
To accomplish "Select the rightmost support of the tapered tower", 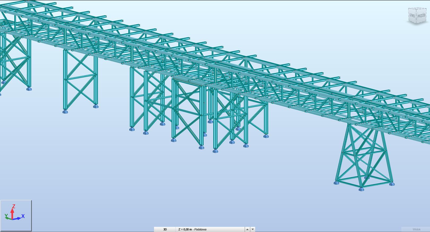I will [x=392, y=184].
